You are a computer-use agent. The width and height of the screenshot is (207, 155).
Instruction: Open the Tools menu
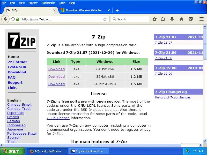pyautogui.click(x=62, y=3)
